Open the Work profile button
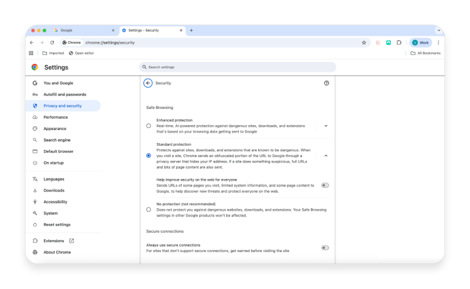470x289 pixels. tap(420, 43)
